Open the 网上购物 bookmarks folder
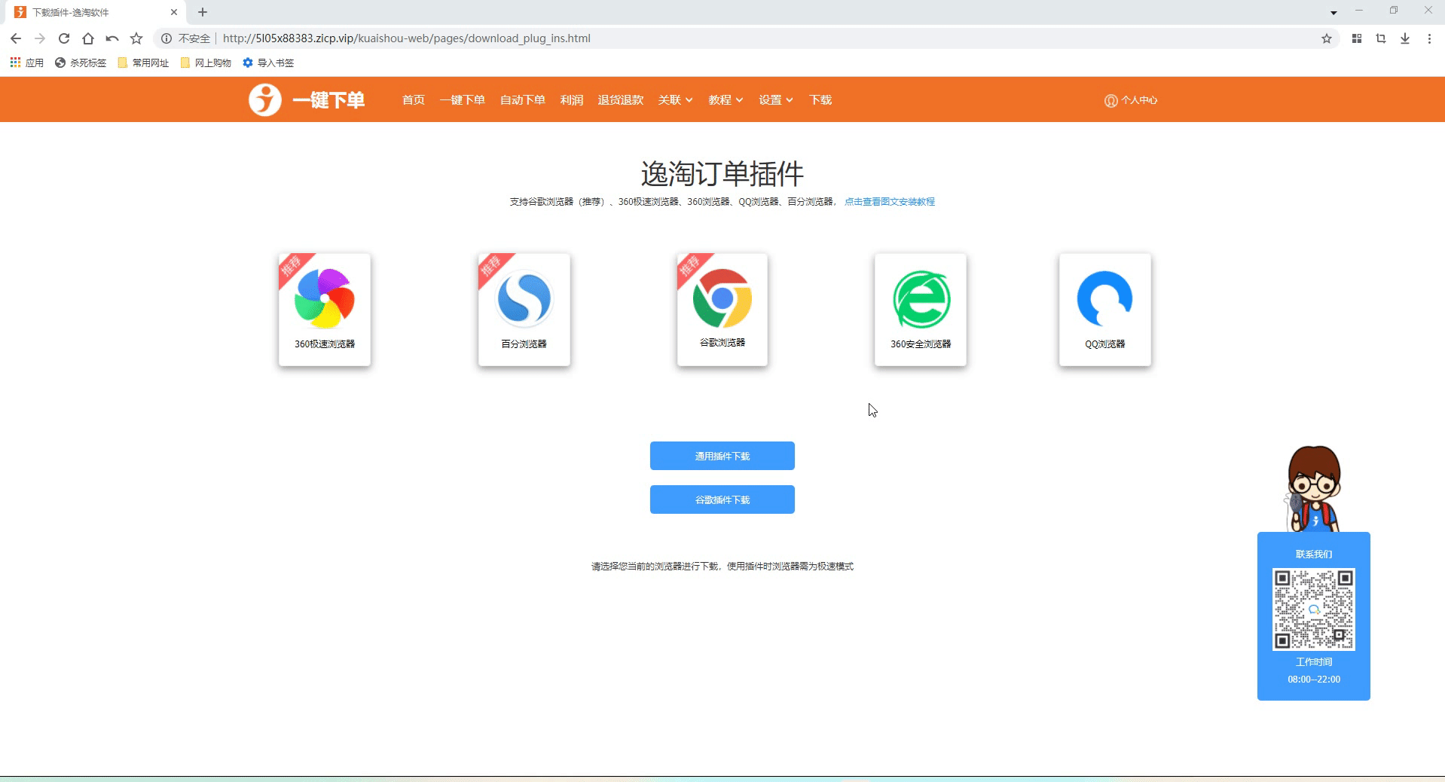1445x782 pixels. pos(206,63)
